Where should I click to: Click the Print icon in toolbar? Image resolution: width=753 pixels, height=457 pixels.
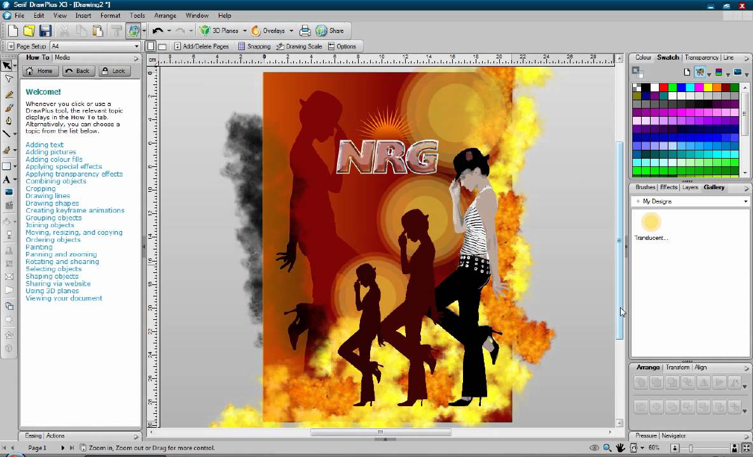(x=305, y=30)
